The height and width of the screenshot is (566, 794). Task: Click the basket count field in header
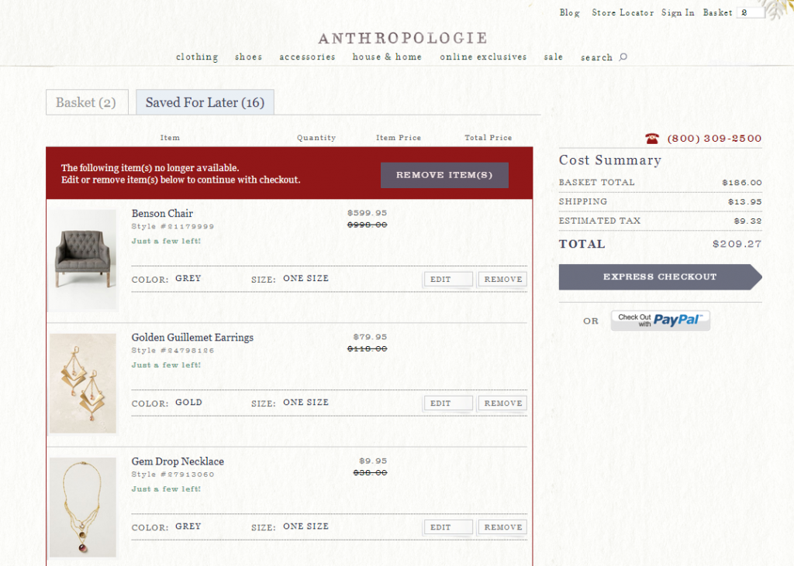[751, 12]
